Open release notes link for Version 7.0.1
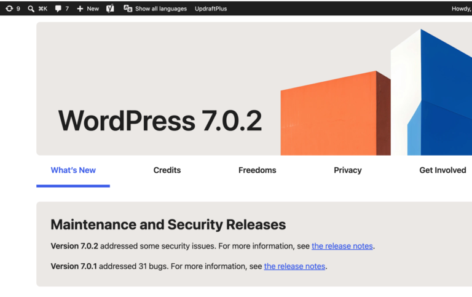 click(x=294, y=266)
